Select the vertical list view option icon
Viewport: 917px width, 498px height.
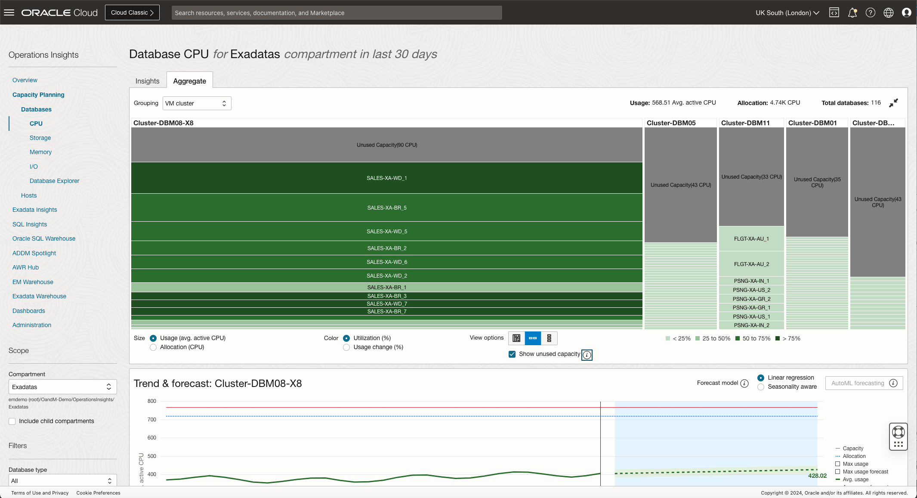[549, 338]
